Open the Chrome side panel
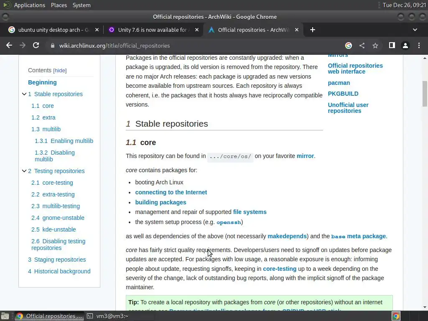The width and height of the screenshot is (428, 321). click(392, 46)
